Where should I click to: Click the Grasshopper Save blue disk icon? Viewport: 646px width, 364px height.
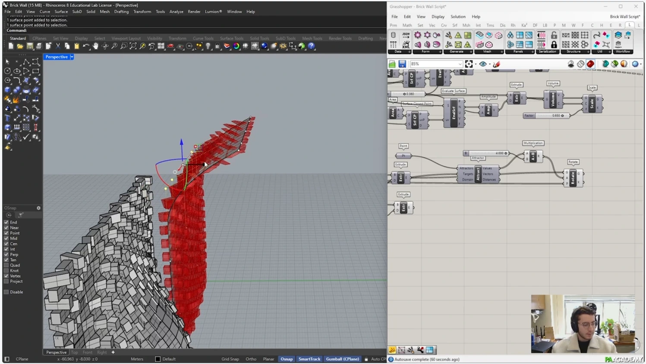[402, 64]
